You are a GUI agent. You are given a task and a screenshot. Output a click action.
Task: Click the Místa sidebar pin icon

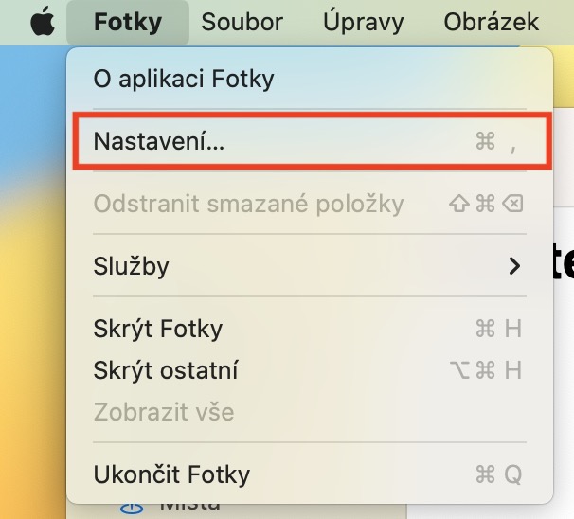click(130, 510)
